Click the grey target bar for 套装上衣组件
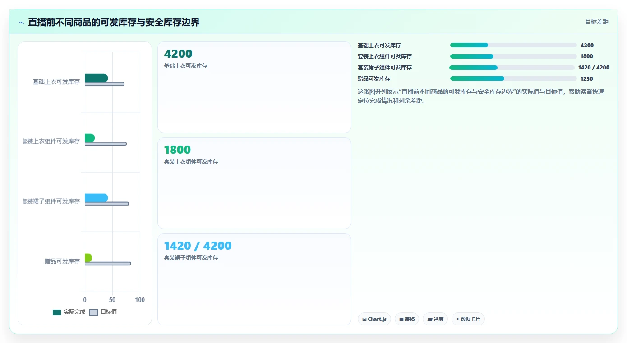This screenshot has width=627, height=343. [106, 144]
